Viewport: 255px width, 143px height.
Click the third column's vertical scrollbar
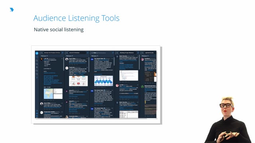point(114,62)
